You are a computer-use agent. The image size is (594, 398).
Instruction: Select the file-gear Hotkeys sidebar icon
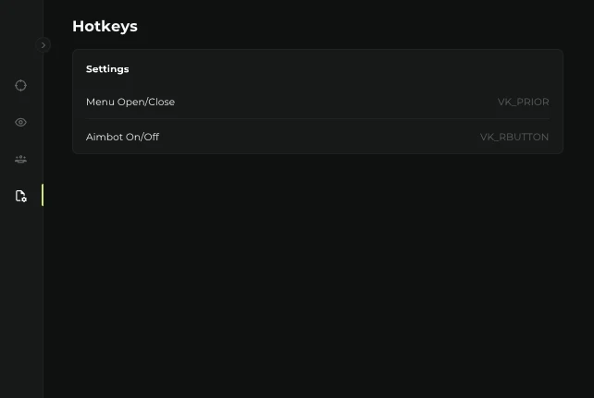pyautogui.click(x=21, y=196)
